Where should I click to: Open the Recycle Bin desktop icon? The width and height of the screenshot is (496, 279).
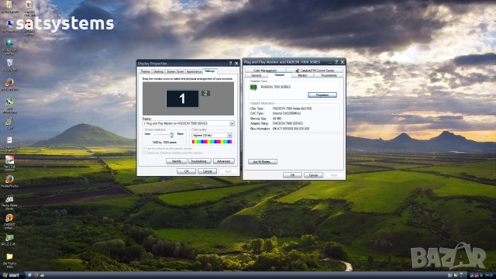(x=9, y=63)
